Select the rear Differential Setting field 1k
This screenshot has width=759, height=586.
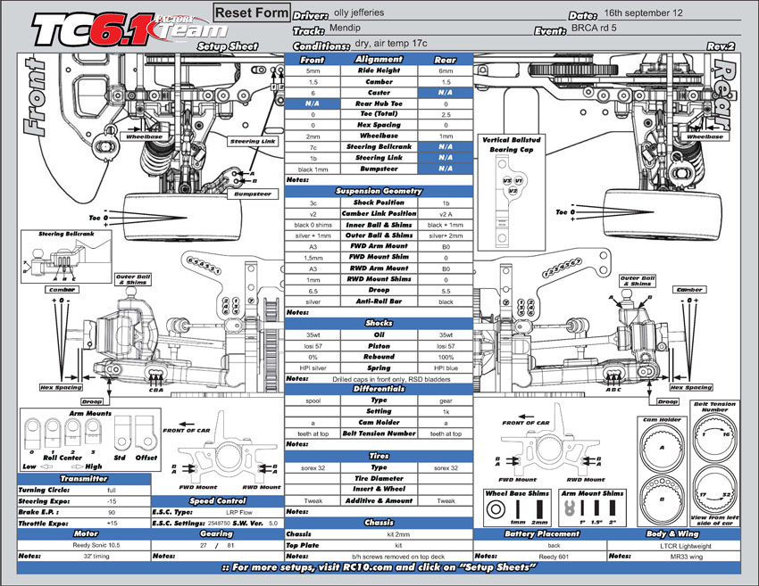tap(446, 412)
